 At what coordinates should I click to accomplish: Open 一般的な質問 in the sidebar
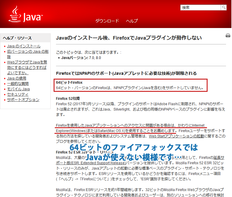point(18,84)
